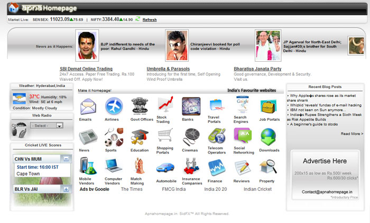This screenshot has height=223, width=370.
Task: Open the Cinemas film reel icon
Action: [x=191, y=137]
